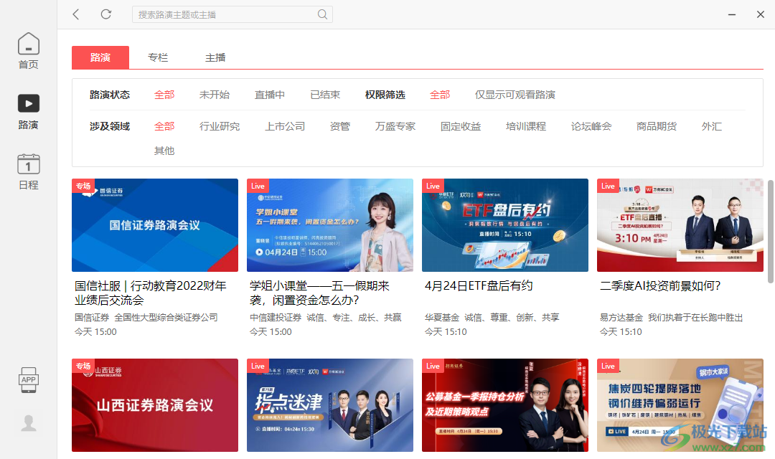Filter field by 万盛专家

click(395, 126)
